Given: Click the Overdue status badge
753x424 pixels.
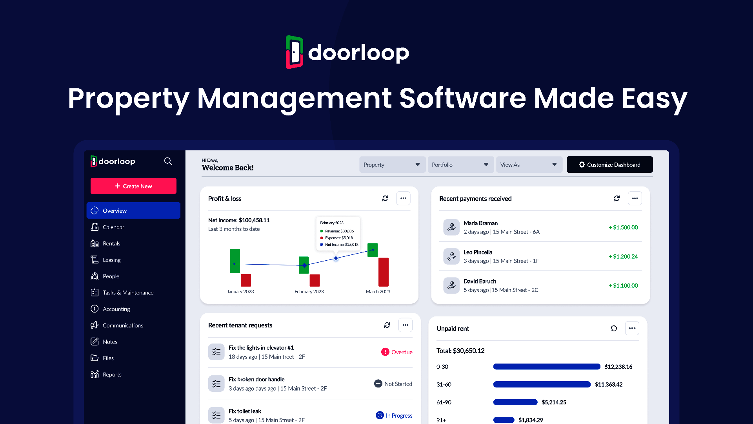Looking at the screenshot, I should [397, 352].
